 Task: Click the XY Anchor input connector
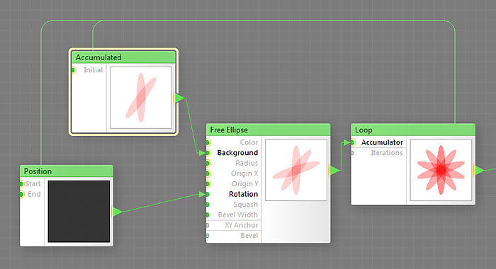click(208, 225)
